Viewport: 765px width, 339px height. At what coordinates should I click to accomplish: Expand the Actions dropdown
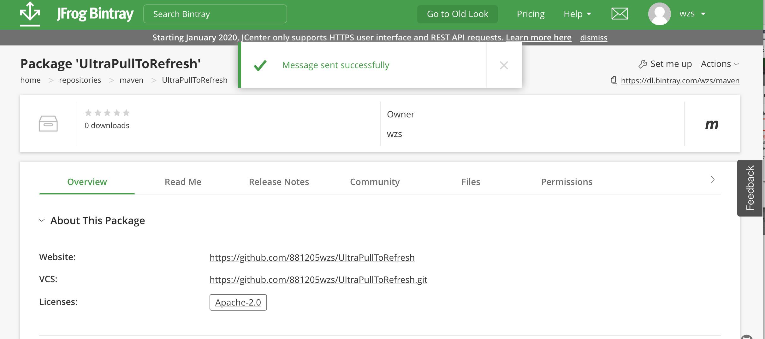720,64
